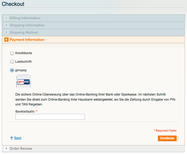Click the giropay logo image
This screenshot has width=187, height=154.
coord(24,82)
